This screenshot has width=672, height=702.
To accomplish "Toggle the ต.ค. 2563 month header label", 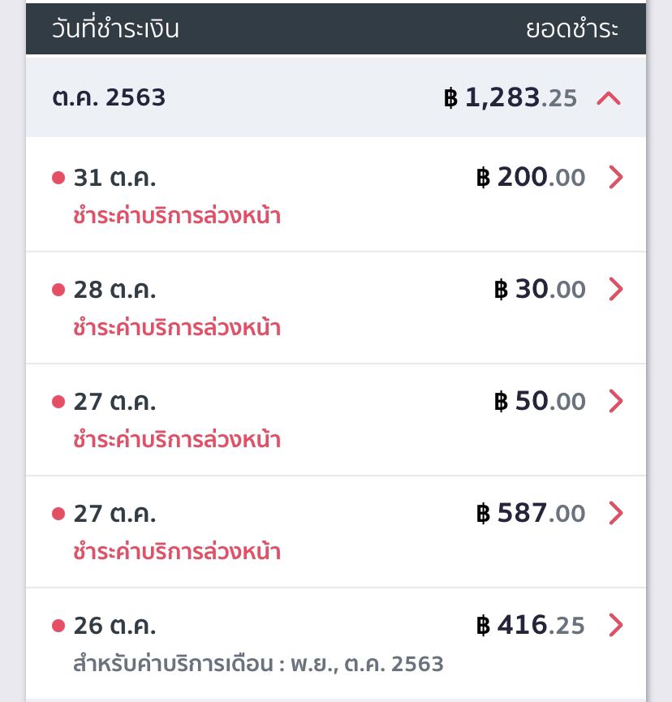I will point(109,98).
